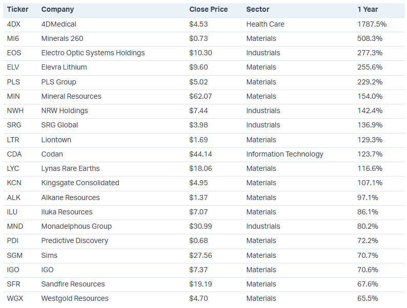The height and width of the screenshot is (308, 407).
Task: Select the Codan company name
Action: click(52, 154)
